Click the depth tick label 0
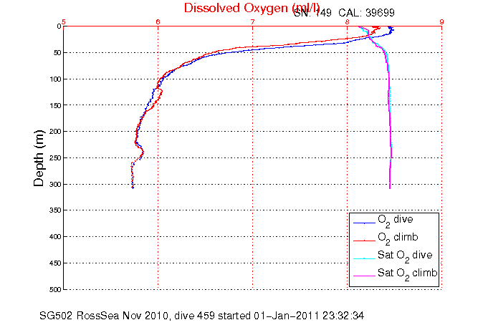488x325 pixels. (x=59, y=26)
